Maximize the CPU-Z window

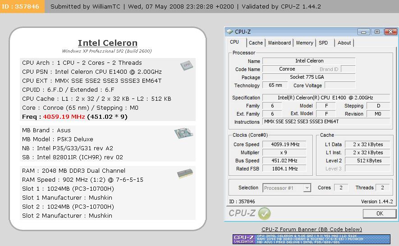[x=377, y=32]
